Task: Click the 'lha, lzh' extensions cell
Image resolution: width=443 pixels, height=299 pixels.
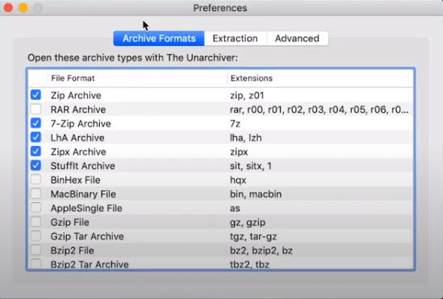Action: (x=246, y=138)
